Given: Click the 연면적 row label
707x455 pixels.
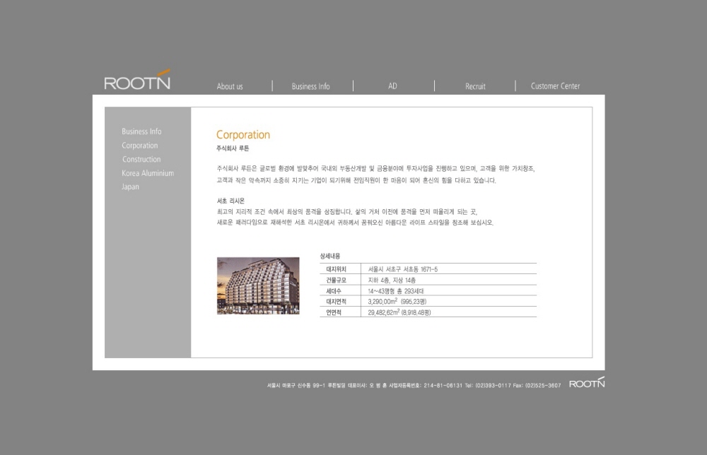Looking at the screenshot, I should coord(334,312).
